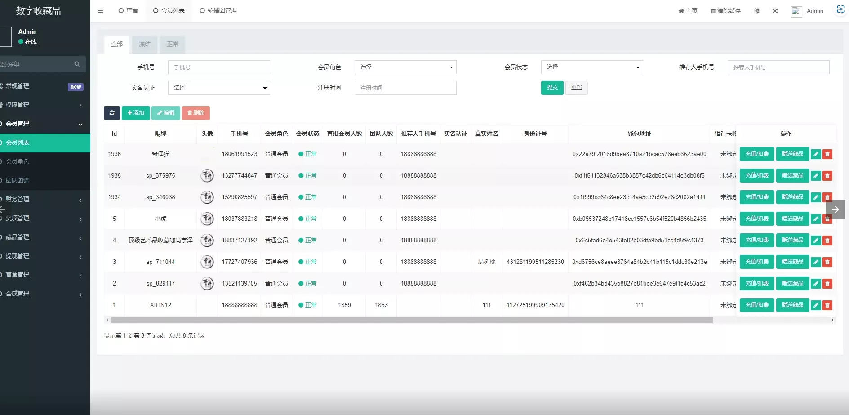Click the 添加 add button
The height and width of the screenshot is (415, 849).
(136, 113)
